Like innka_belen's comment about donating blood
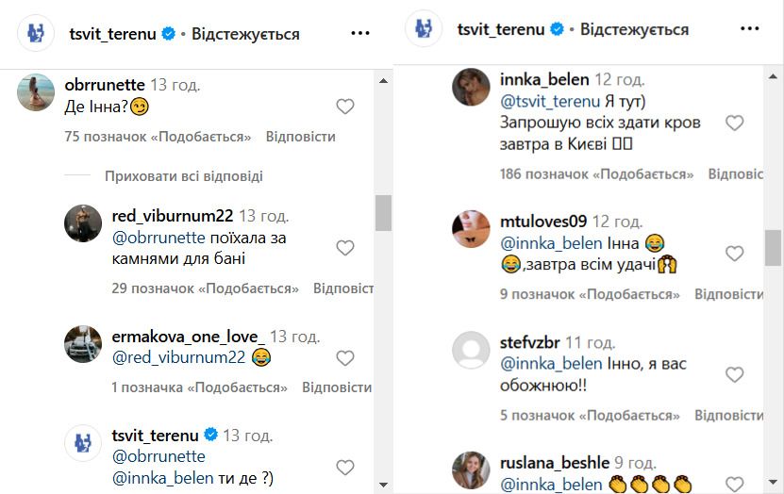The image size is (784, 494). (x=734, y=123)
